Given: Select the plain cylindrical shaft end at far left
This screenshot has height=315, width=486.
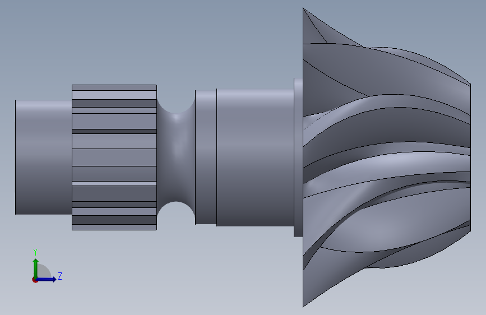Looking at the screenshot, I should click(43, 157).
